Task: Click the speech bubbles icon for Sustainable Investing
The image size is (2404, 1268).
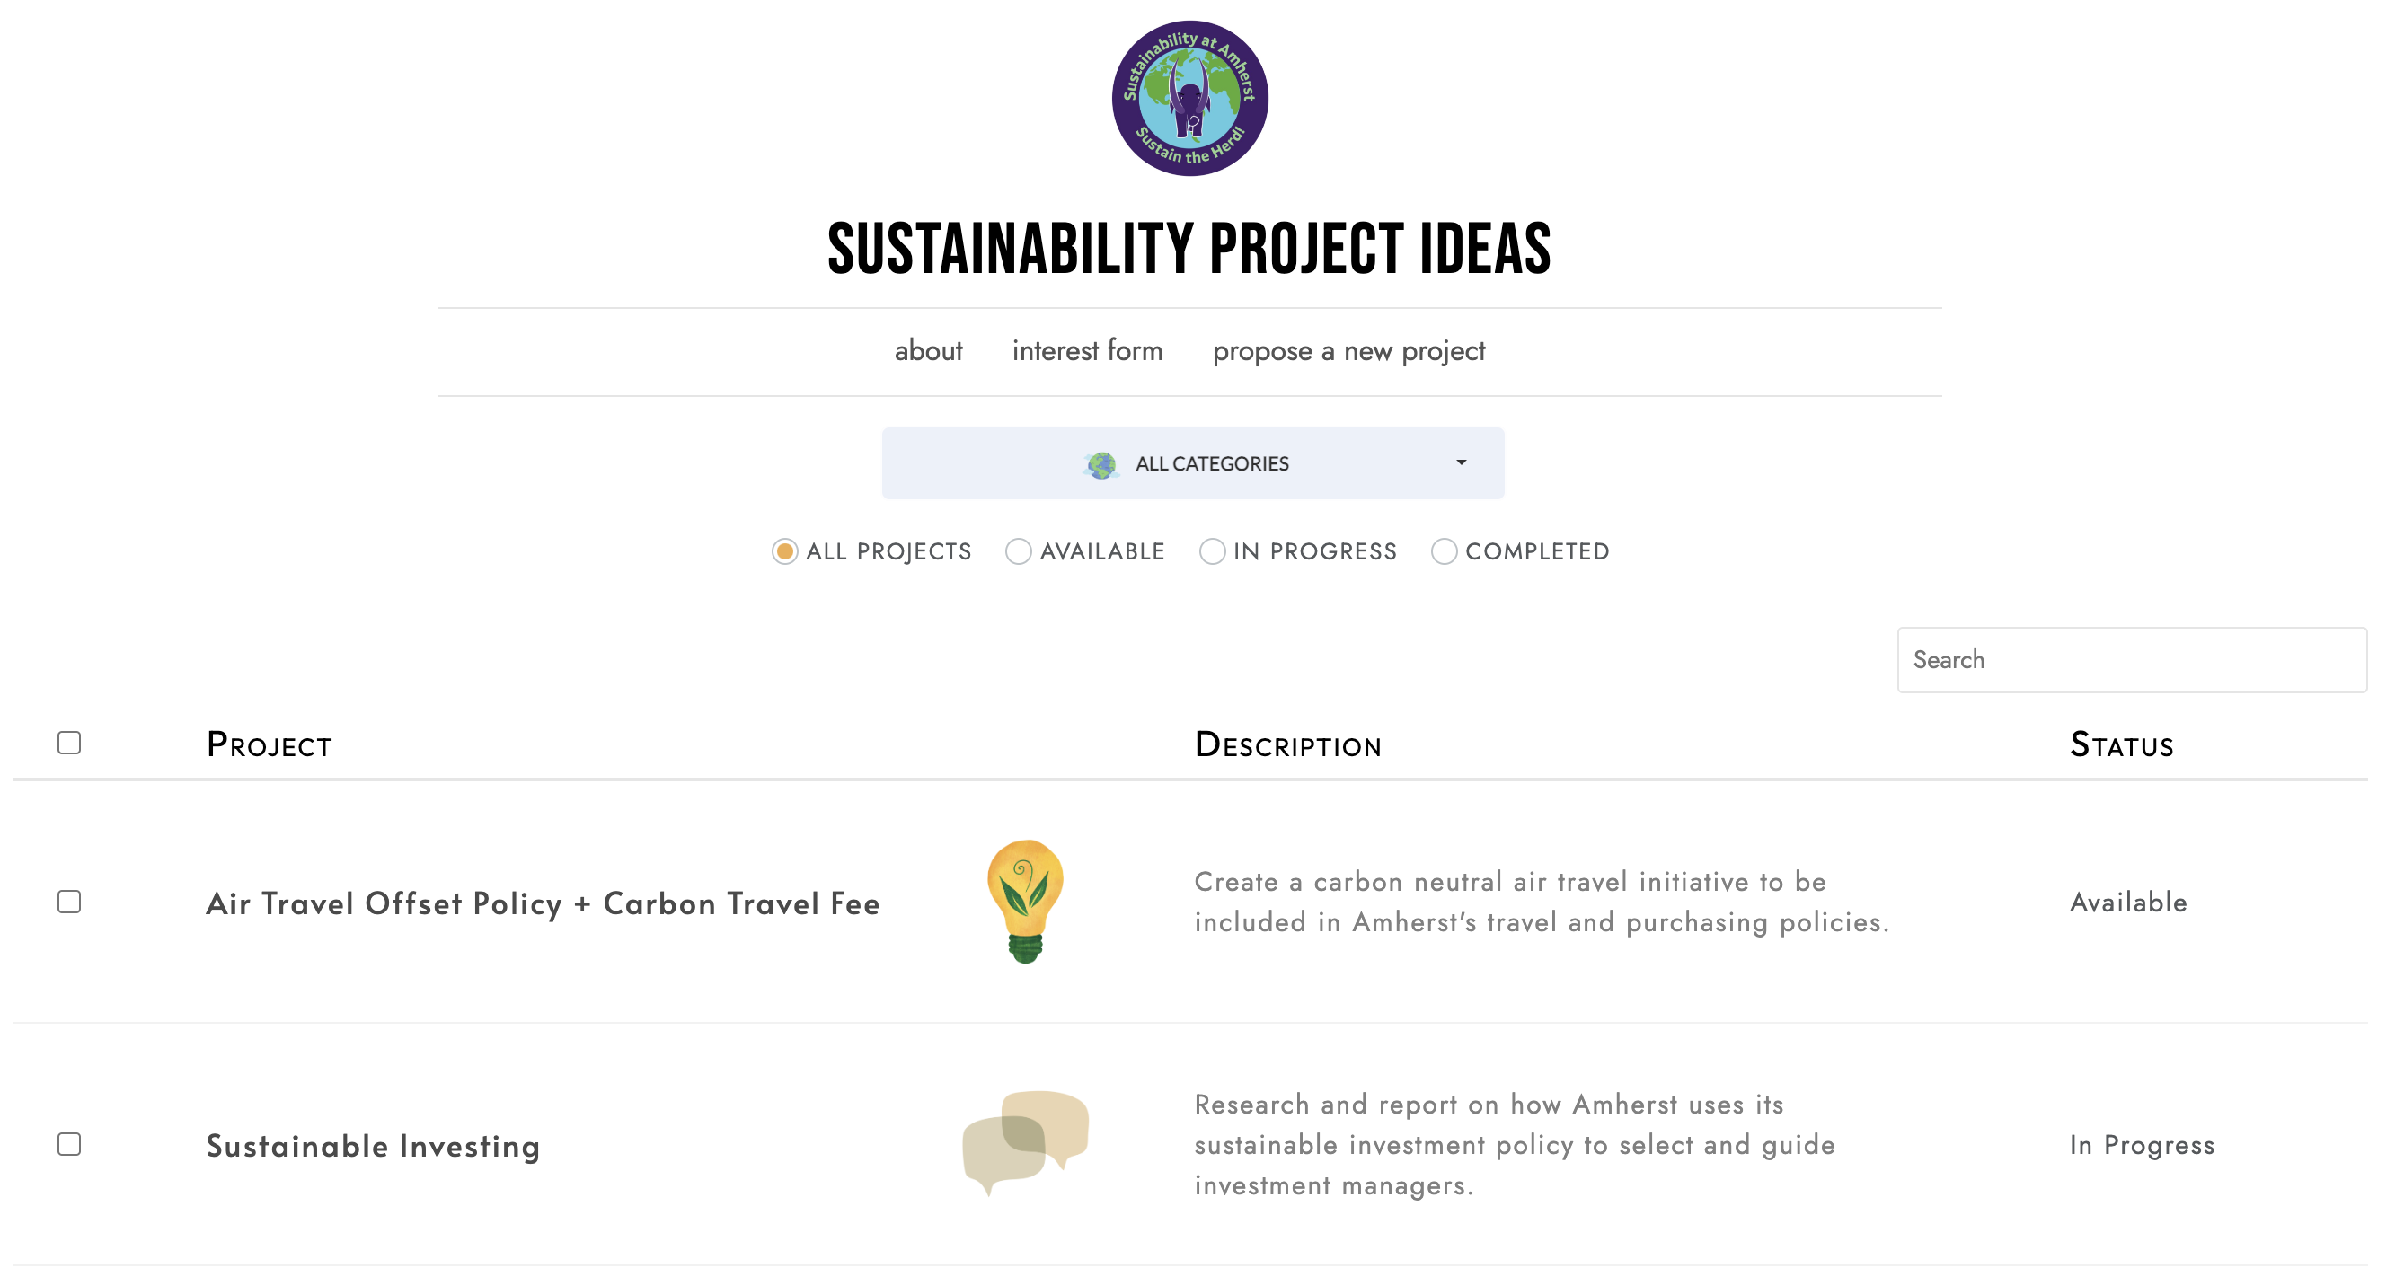Action: (x=1025, y=1142)
